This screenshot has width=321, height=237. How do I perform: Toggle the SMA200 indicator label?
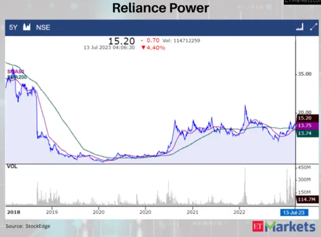(17, 77)
